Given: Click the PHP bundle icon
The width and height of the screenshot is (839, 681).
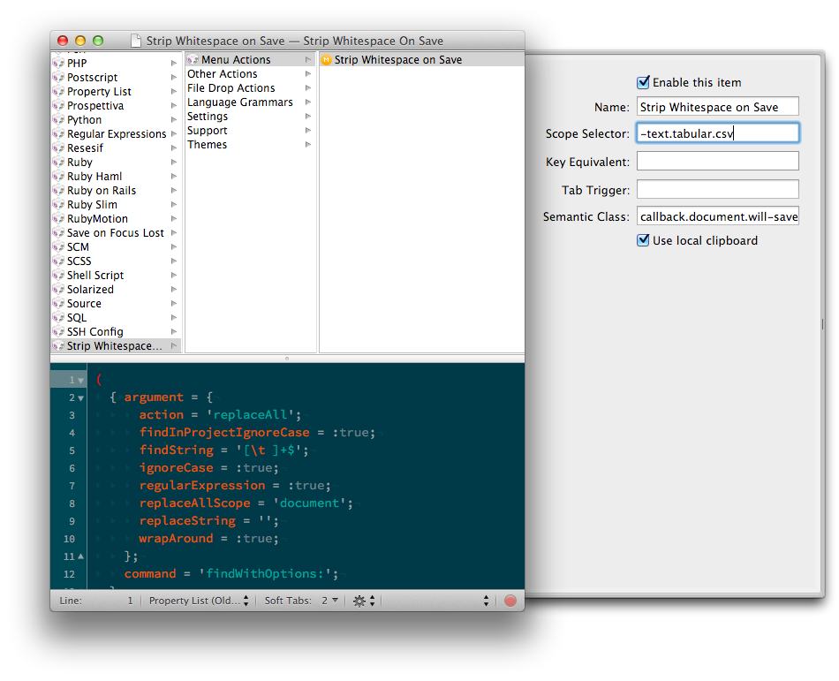Looking at the screenshot, I should [58, 63].
